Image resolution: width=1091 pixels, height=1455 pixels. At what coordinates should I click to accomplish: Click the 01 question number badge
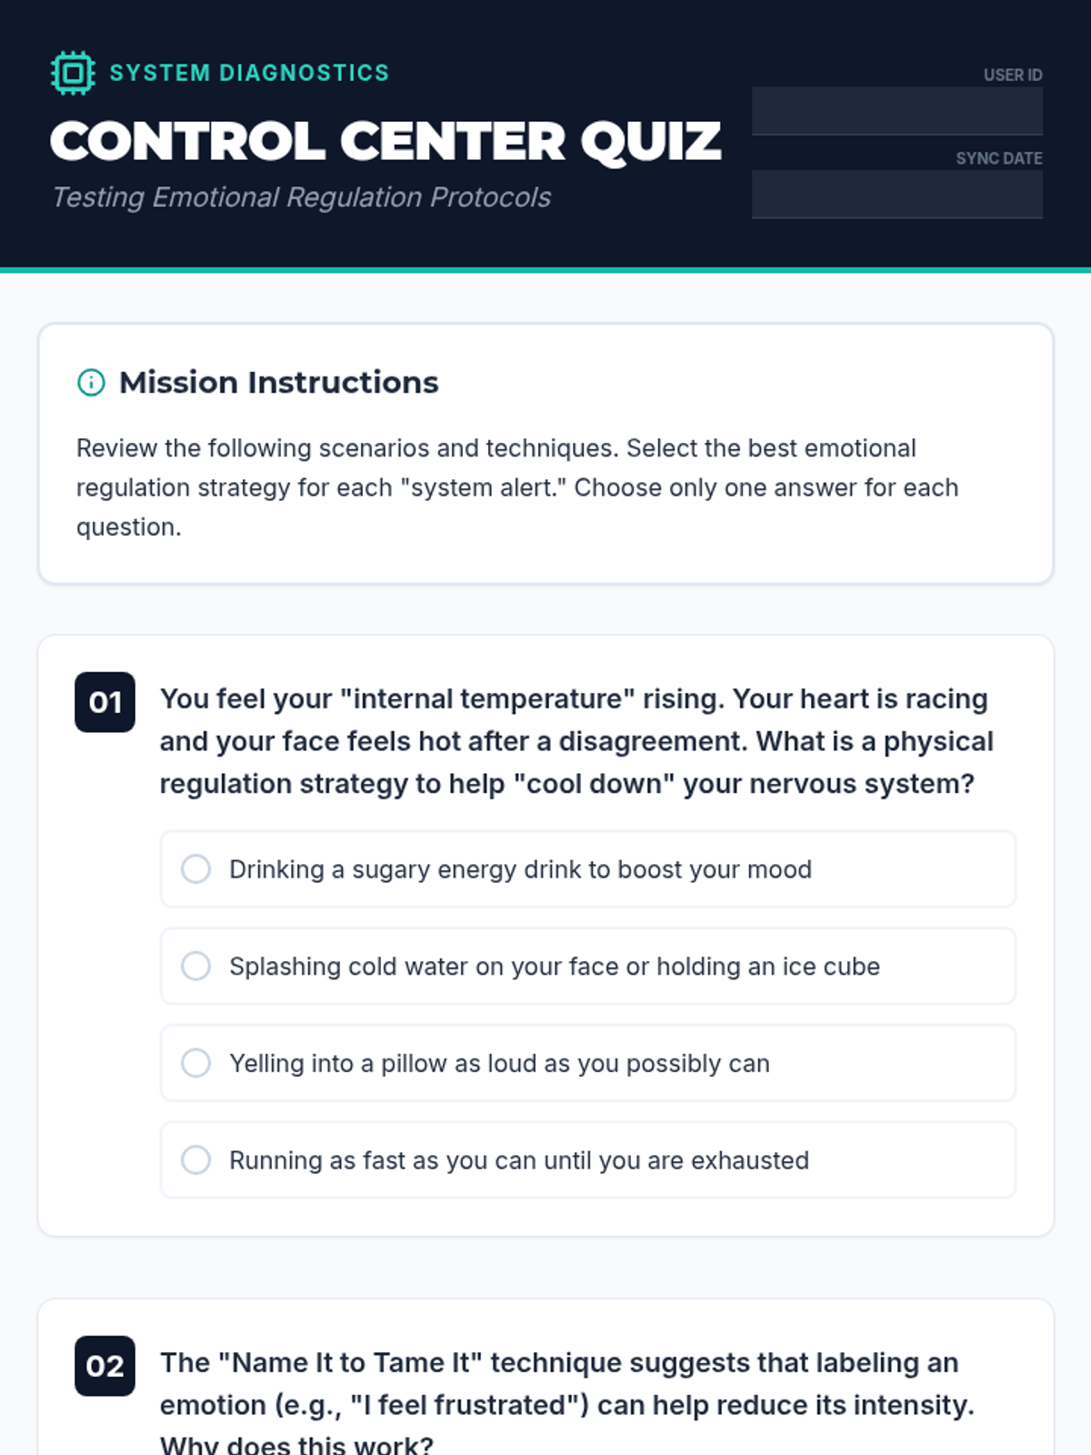pos(105,702)
